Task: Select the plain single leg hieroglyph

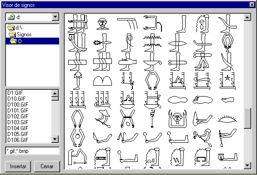Action: (x=182, y=24)
